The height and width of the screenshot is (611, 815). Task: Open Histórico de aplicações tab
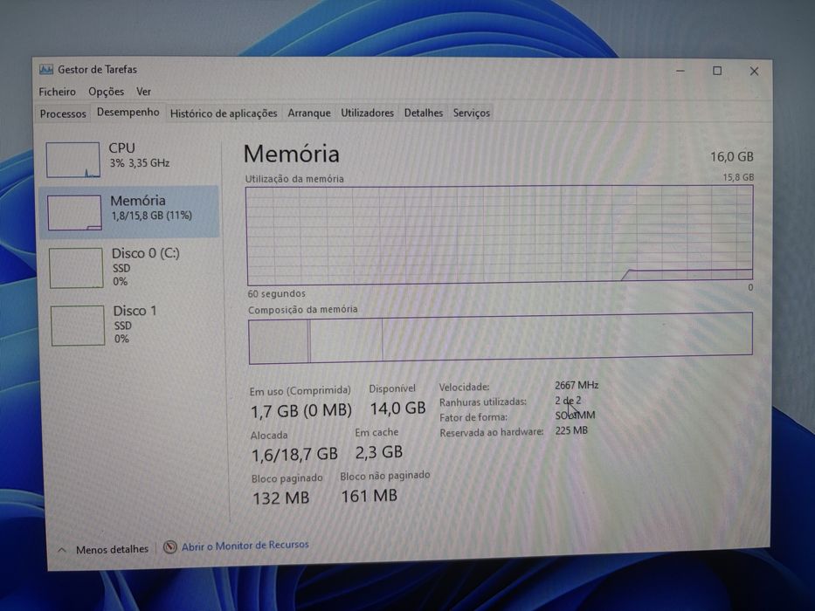(224, 113)
